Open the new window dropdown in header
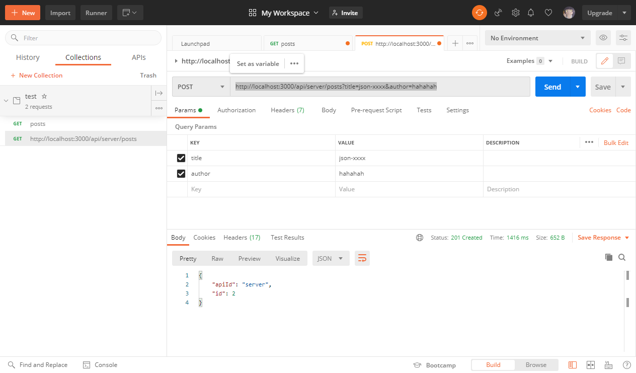Image resolution: width=636 pixels, height=373 pixels. tap(130, 13)
